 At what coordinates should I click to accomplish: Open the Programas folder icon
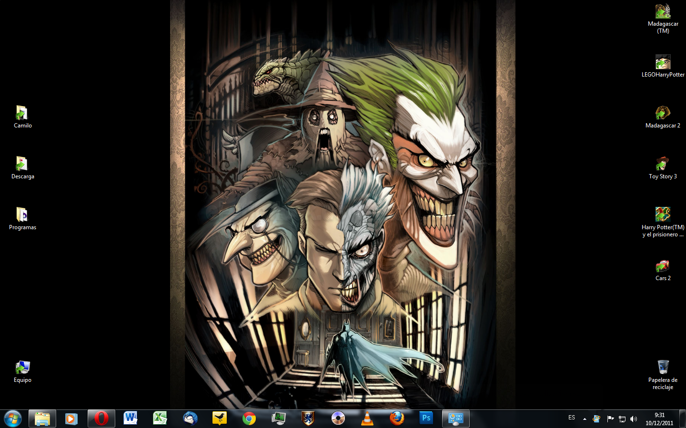point(22,219)
